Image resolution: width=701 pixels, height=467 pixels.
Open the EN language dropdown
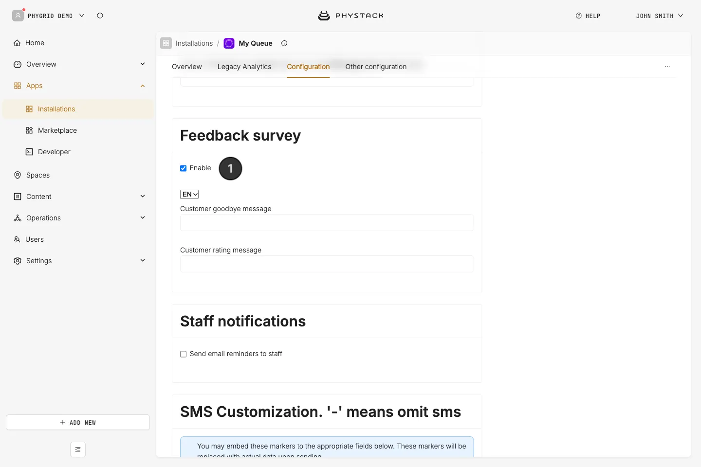[x=189, y=194]
